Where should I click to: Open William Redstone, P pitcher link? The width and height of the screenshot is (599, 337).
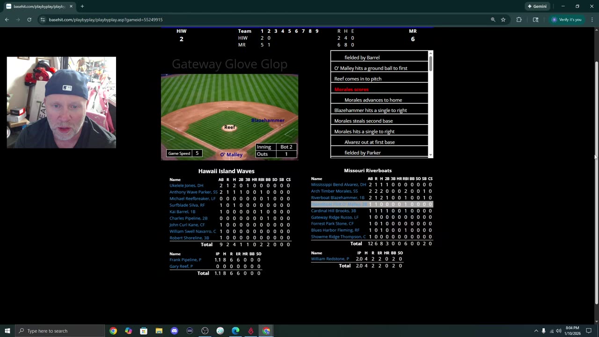[x=330, y=259]
